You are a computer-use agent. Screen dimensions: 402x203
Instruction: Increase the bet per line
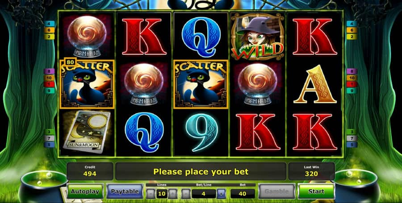(222, 194)
